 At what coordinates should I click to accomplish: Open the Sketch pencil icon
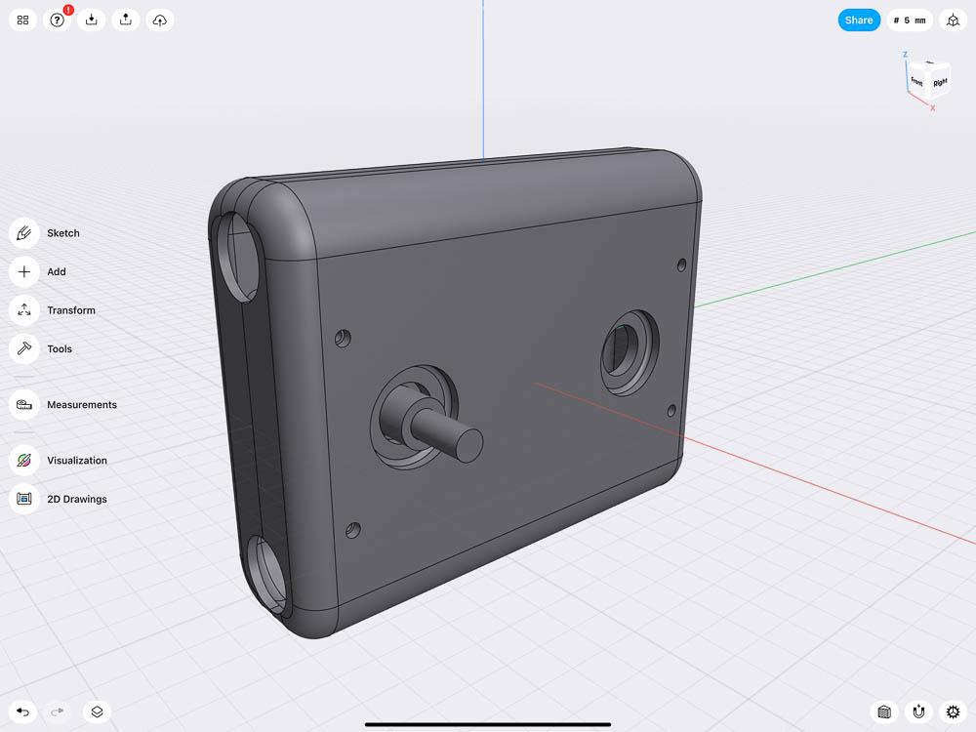pyautogui.click(x=24, y=233)
